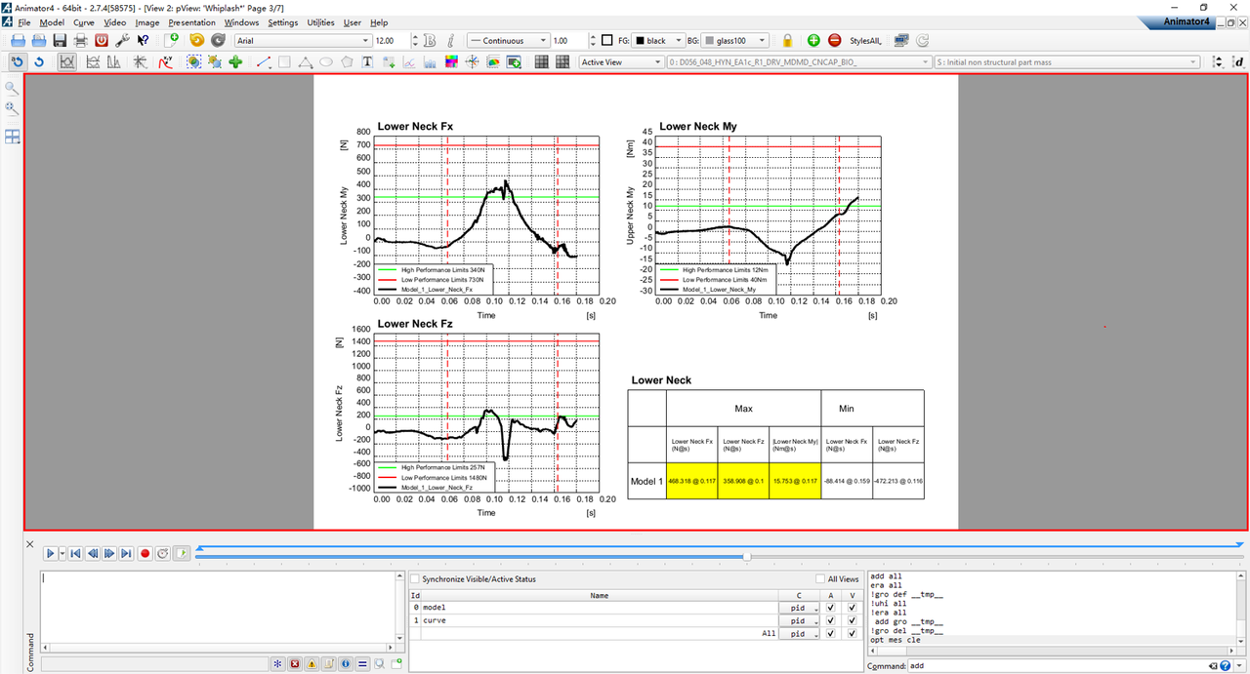Image resolution: width=1250 pixels, height=674 pixels.
Task: Click the StylesAll button
Action: (x=865, y=41)
